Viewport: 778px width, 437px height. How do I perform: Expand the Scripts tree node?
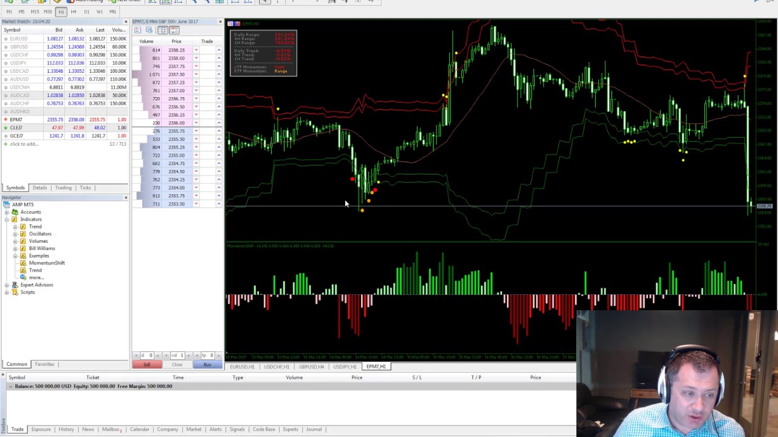[7, 292]
